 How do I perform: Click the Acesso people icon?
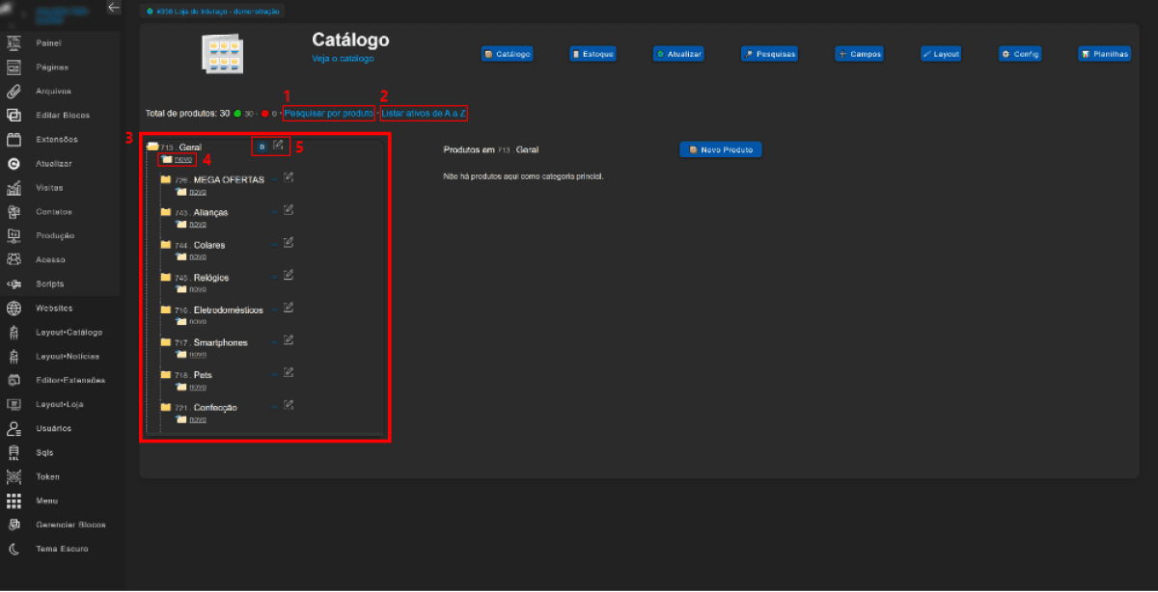pyautogui.click(x=14, y=260)
